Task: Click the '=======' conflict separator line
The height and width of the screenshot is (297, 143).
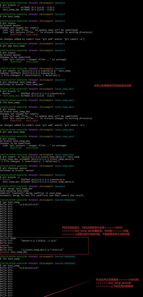Action: coord(5,245)
